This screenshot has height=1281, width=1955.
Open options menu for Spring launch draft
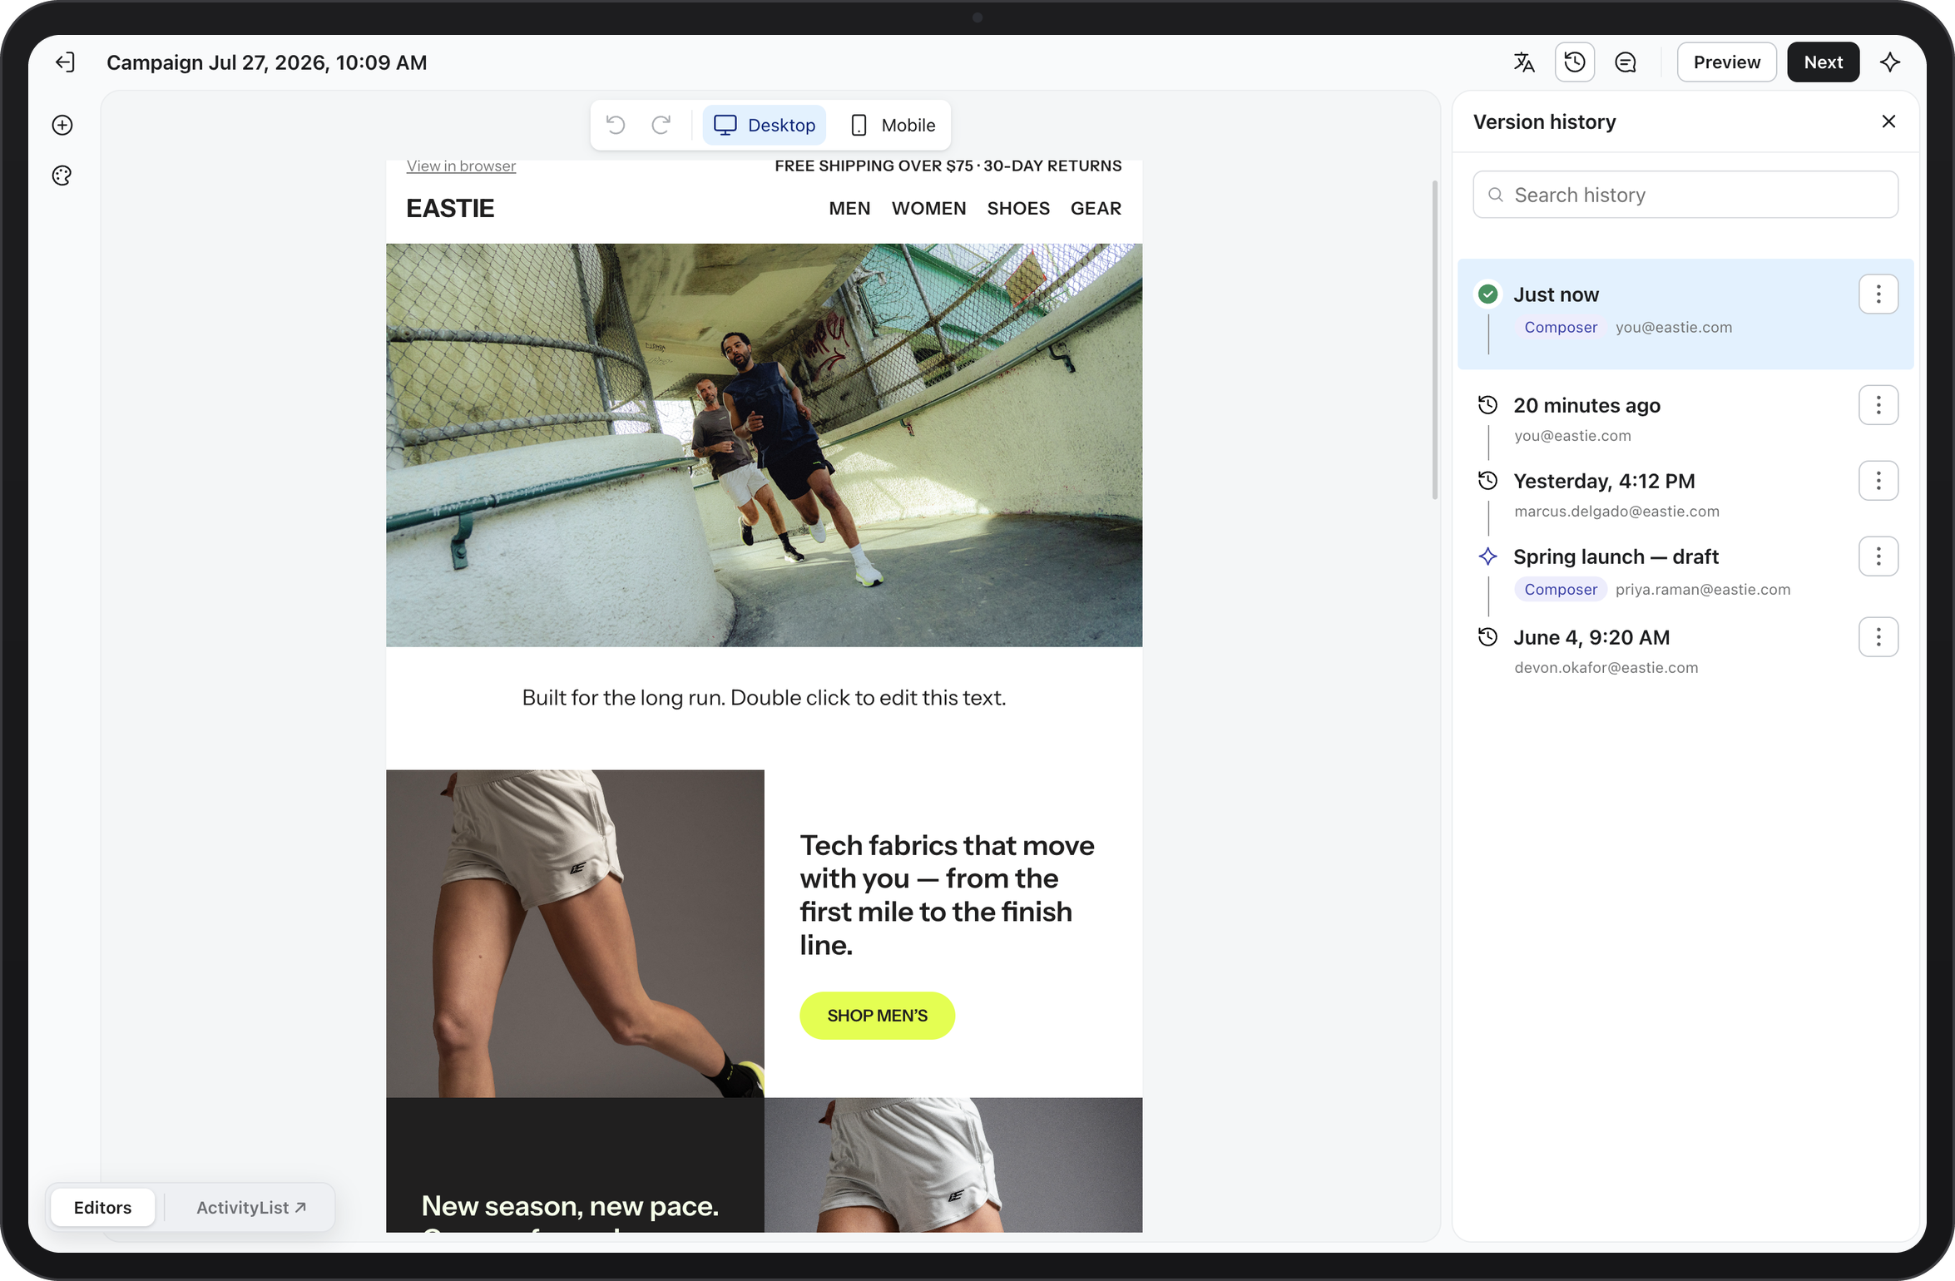pos(1878,556)
